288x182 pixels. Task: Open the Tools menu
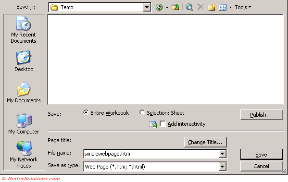click(243, 7)
